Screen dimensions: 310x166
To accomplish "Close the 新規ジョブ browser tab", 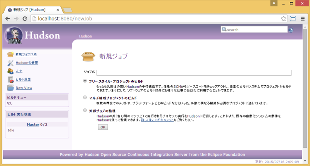I will point(58,10).
